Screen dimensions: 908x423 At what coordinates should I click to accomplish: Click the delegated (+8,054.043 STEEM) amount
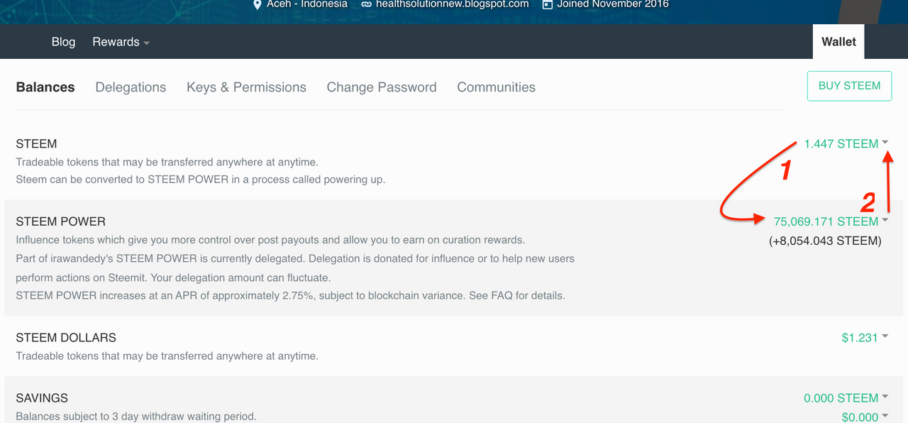(x=825, y=241)
